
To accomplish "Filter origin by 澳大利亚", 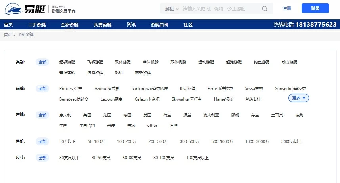I will pyautogui.click(x=211, y=115).
